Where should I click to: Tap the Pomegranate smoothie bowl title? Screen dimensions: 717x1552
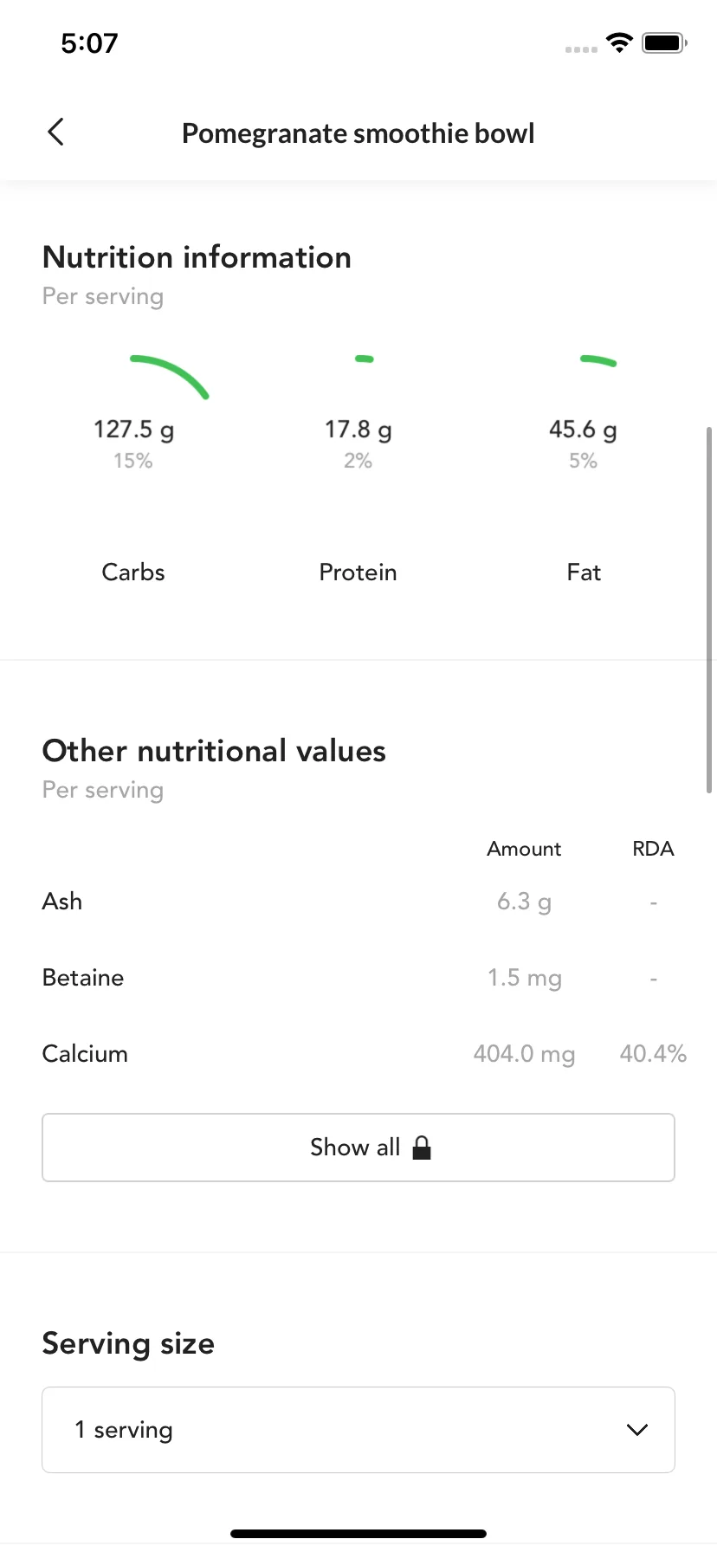click(358, 133)
